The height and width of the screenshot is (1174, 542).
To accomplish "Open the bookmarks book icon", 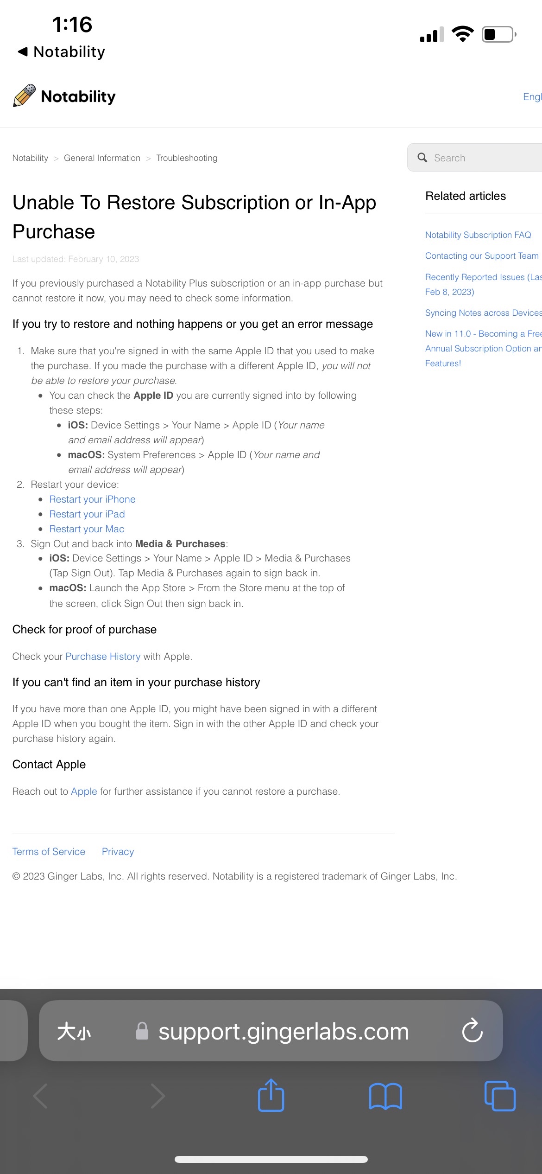I will click(x=385, y=1096).
